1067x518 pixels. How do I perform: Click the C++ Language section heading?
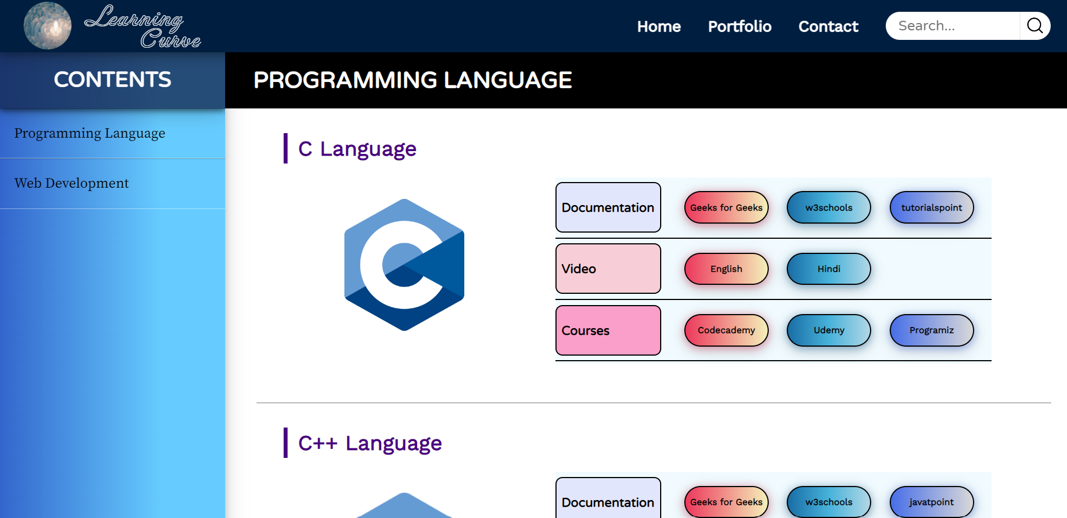point(370,443)
